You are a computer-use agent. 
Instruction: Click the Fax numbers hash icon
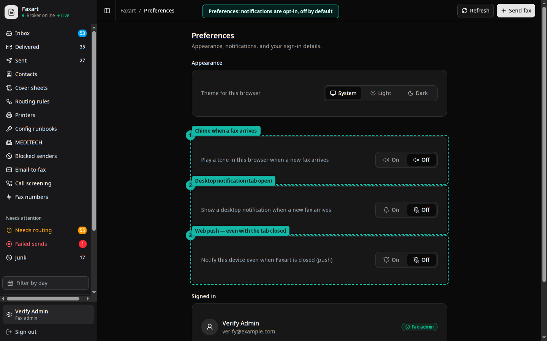tap(9, 197)
